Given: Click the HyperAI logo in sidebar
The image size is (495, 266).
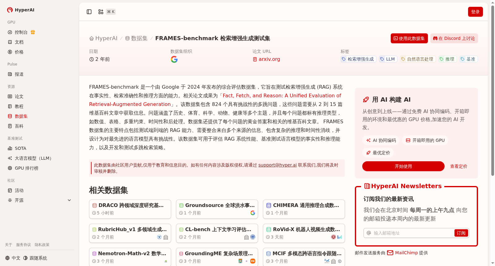Looking at the screenshot, I should pos(21,10).
